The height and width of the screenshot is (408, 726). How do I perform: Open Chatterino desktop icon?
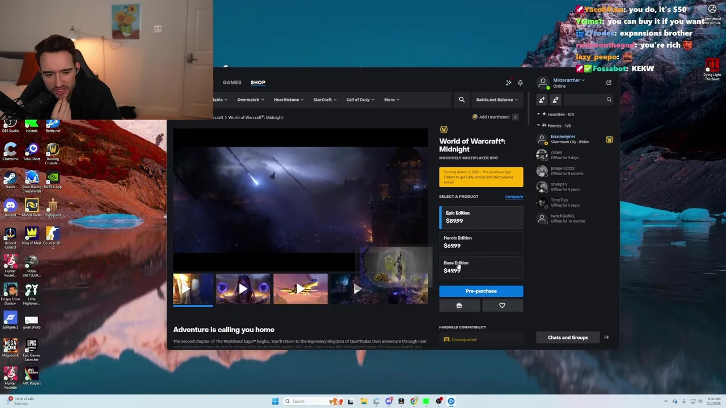10,152
